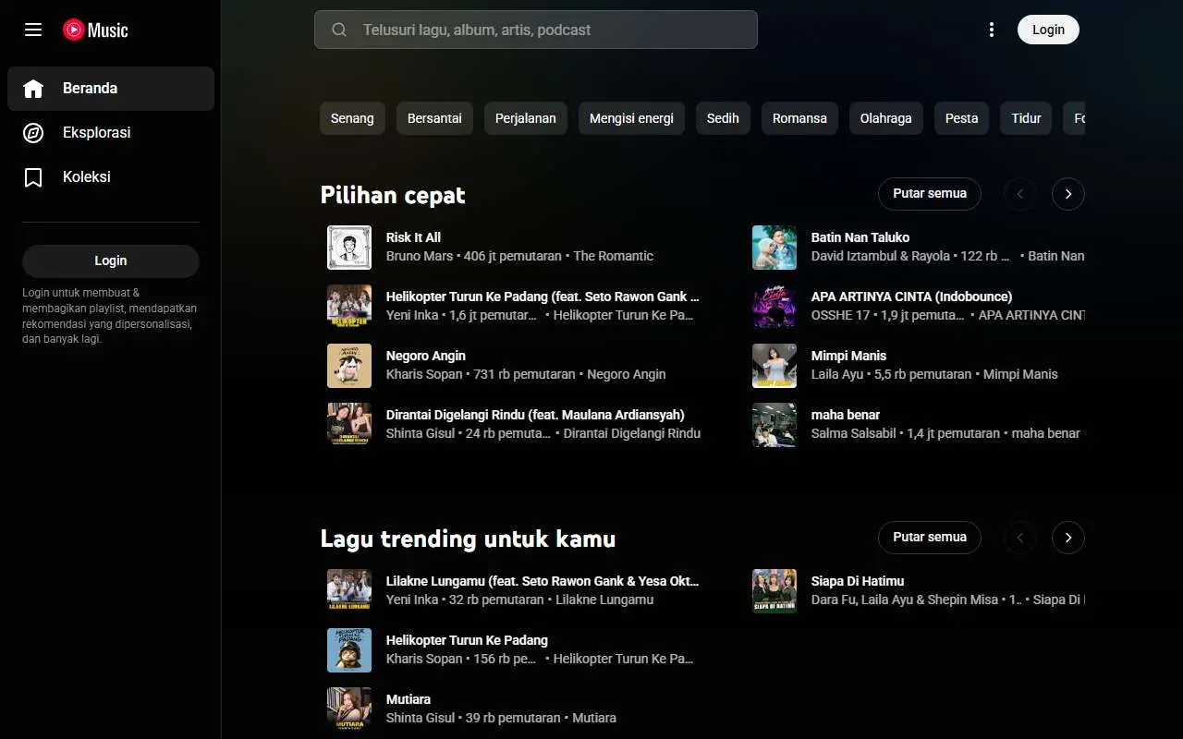Open the Laila Ayu artist link
Viewport: 1183px width, 739px height.
[x=837, y=374]
